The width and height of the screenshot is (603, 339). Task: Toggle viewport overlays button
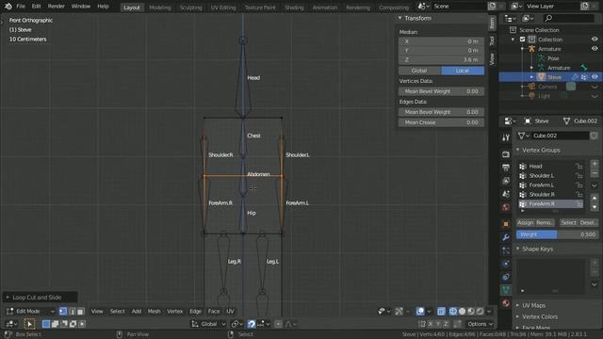(420, 312)
